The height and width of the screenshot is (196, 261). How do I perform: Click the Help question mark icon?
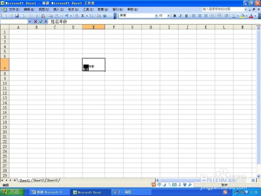(105, 16)
